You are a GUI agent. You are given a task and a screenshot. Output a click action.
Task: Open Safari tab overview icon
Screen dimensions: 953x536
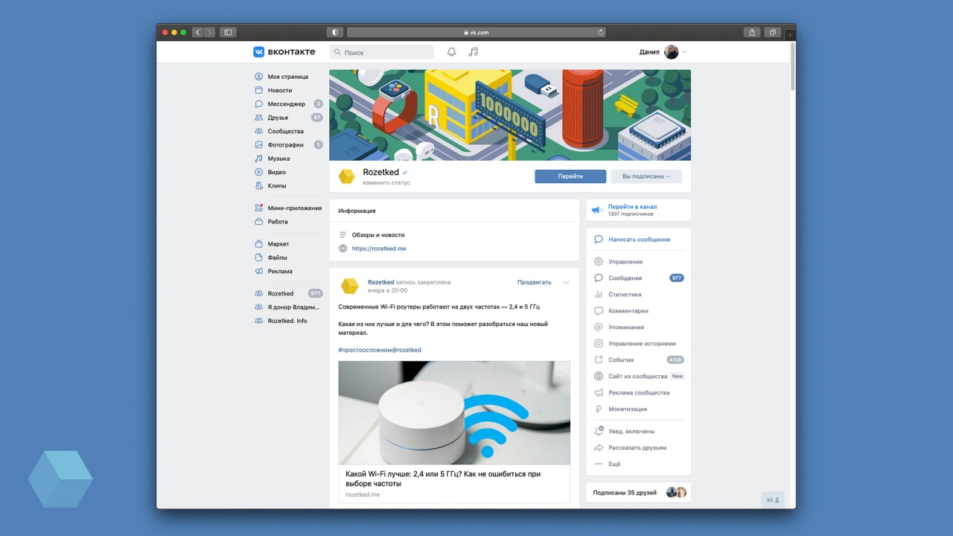point(774,32)
